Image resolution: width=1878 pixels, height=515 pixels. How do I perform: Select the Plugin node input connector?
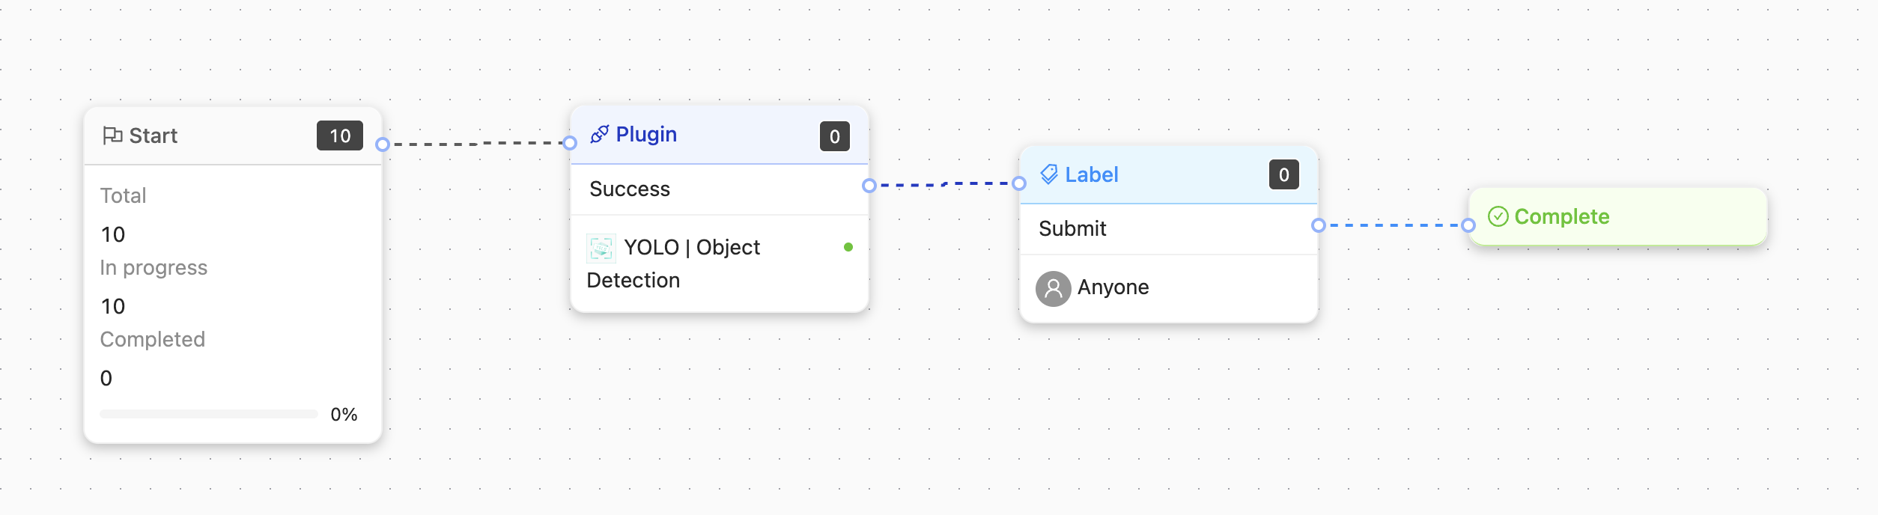(570, 143)
